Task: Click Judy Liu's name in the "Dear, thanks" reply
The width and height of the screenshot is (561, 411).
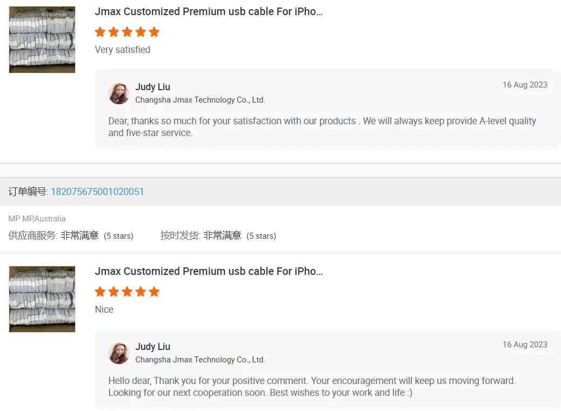Action: (x=152, y=87)
